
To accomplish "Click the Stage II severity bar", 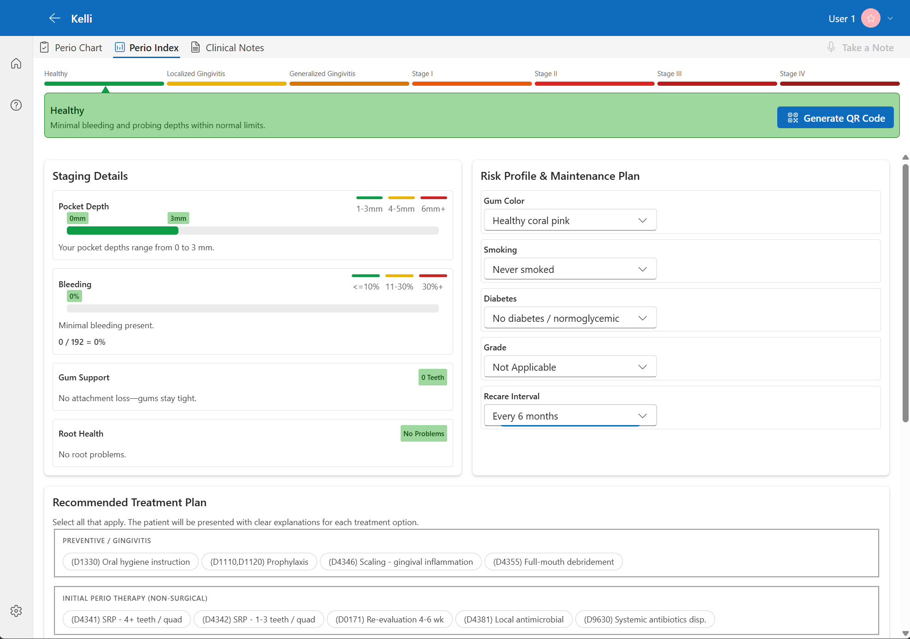I will (594, 83).
